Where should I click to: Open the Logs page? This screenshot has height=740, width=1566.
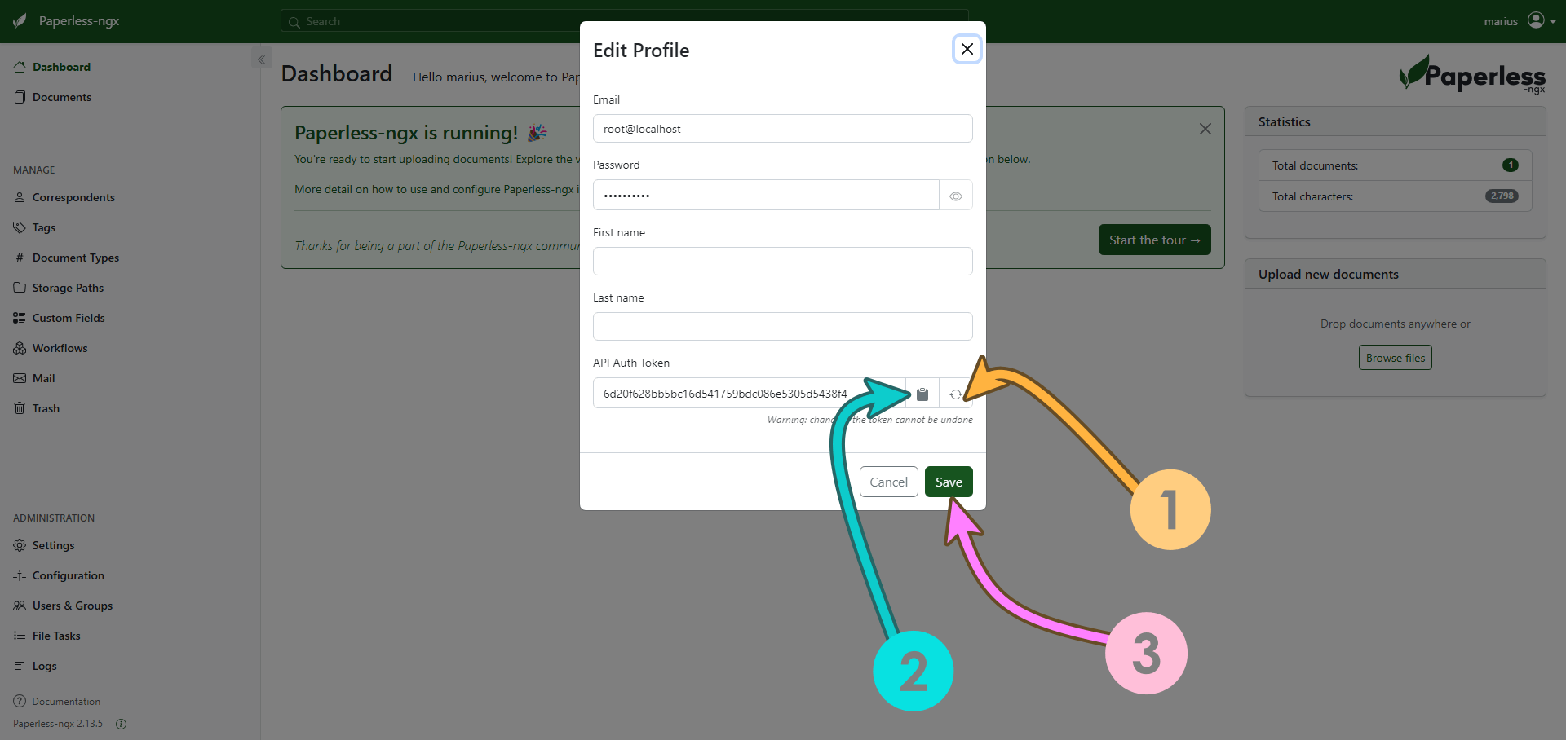pos(45,666)
